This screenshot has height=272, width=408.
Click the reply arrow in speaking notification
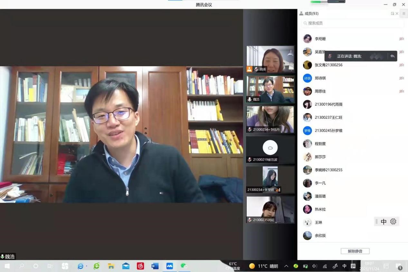tap(392, 56)
